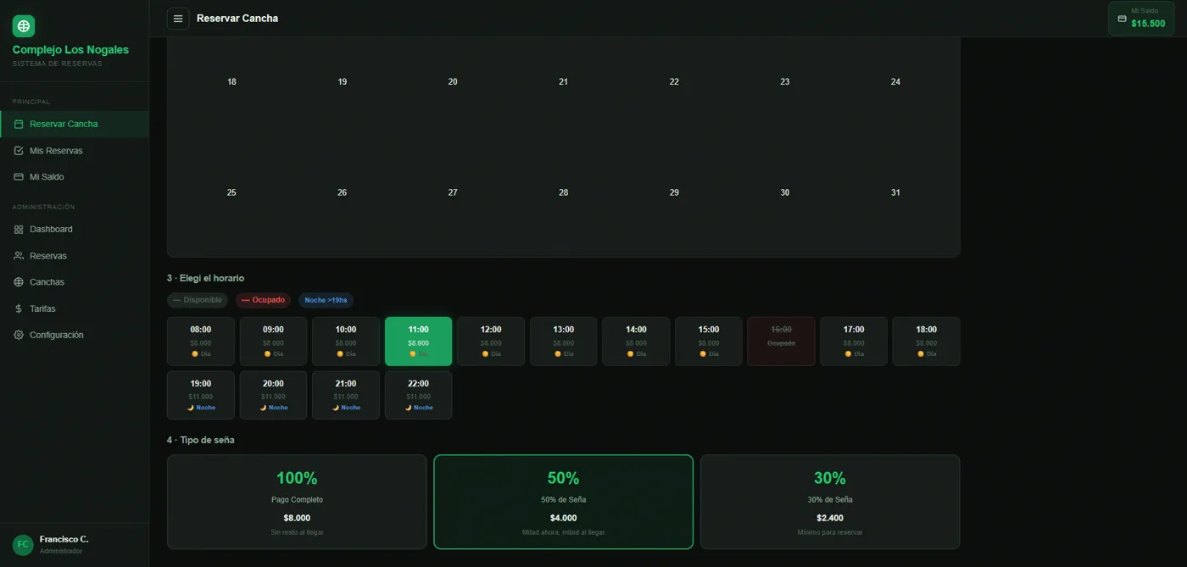The height and width of the screenshot is (567, 1187).
Task: Click the check icon beside Mis Reservas
Action: pyautogui.click(x=19, y=151)
